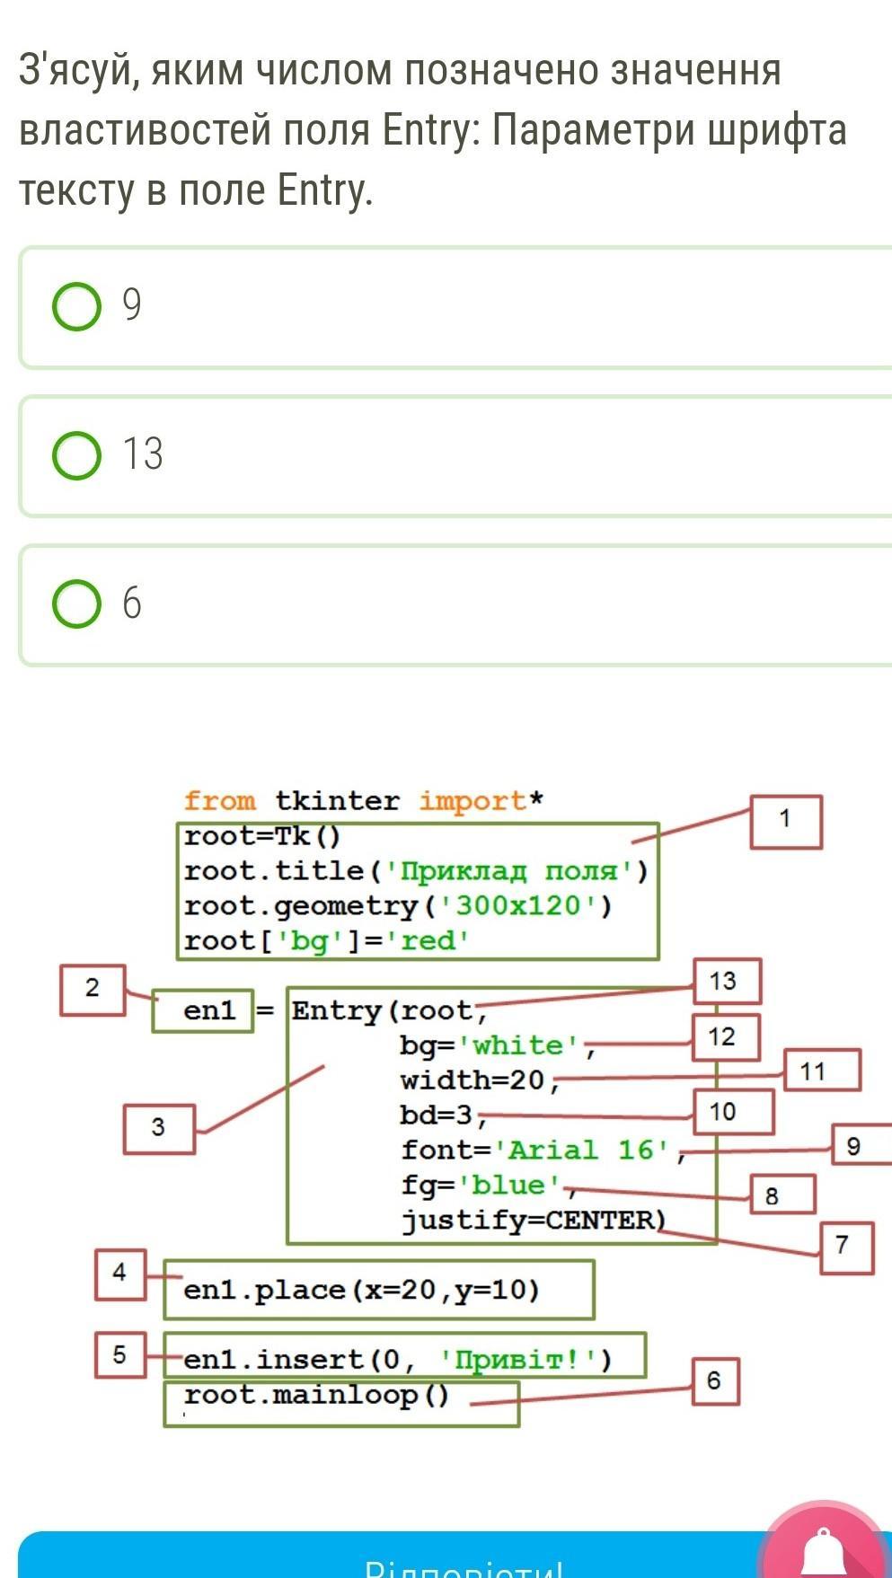
Task: Click red label box number 4 beside en1.place
Action: (120, 1274)
